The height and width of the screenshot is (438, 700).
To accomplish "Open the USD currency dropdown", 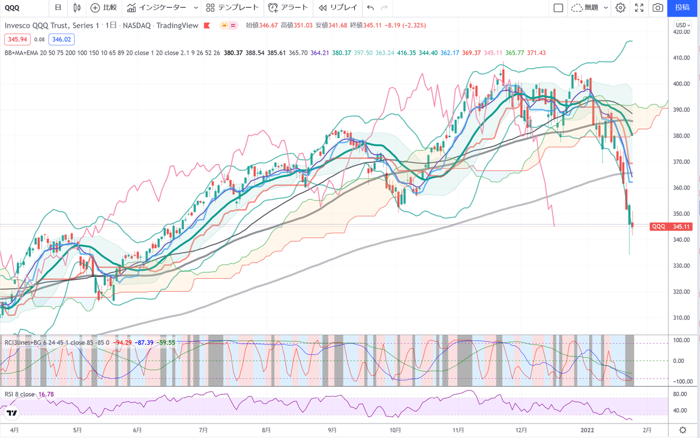I will tap(682, 25).
